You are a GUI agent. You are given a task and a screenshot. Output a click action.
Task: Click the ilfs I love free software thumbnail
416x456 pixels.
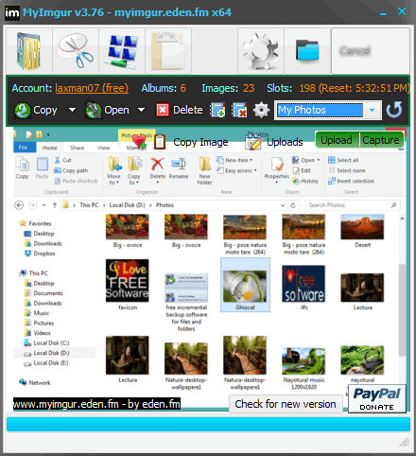(x=303, y=287)
